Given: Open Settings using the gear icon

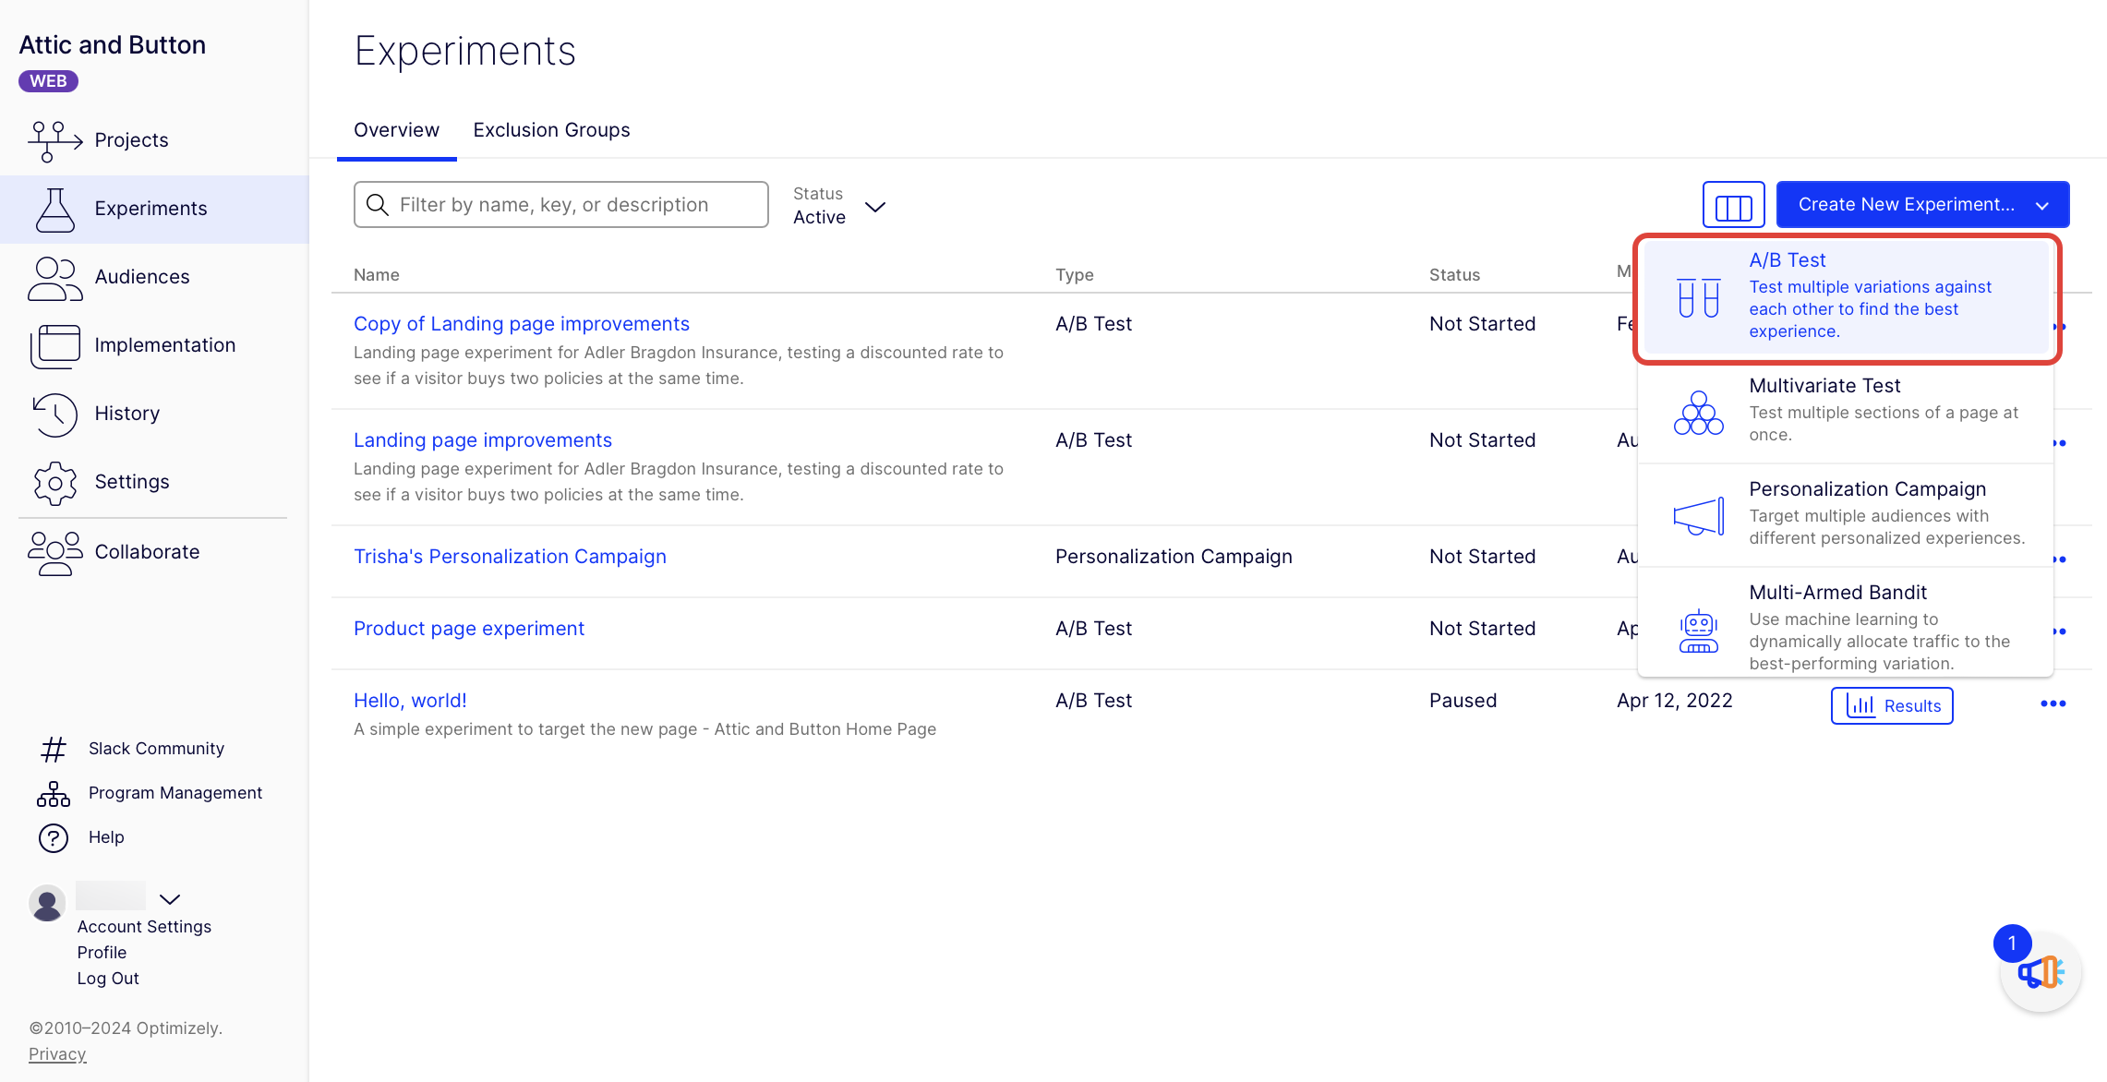Looking at the screenshot, I should [54, 483].
